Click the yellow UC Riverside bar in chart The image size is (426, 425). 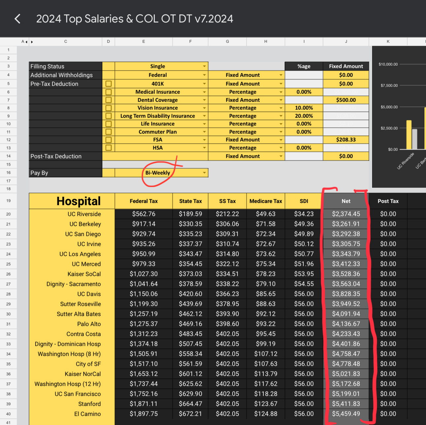(409, 135)
